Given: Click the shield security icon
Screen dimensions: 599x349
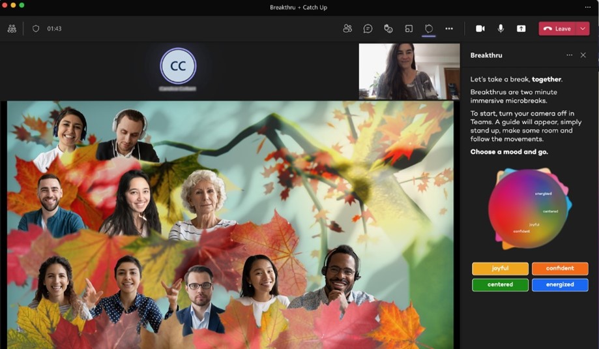Looking at the screenshot, I should click(x=36, y=29).
